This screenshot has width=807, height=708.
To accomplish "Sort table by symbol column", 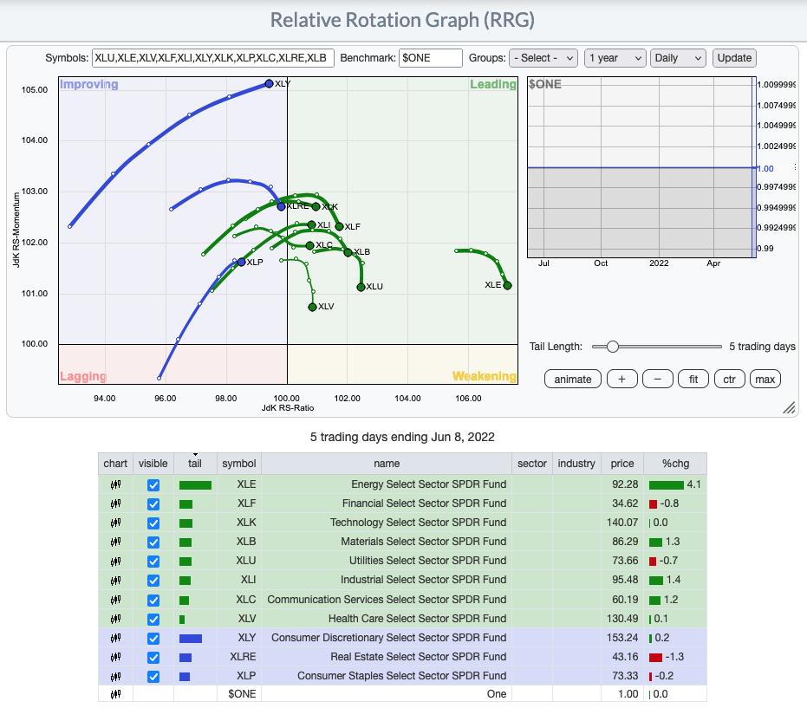I will [239, 463].
